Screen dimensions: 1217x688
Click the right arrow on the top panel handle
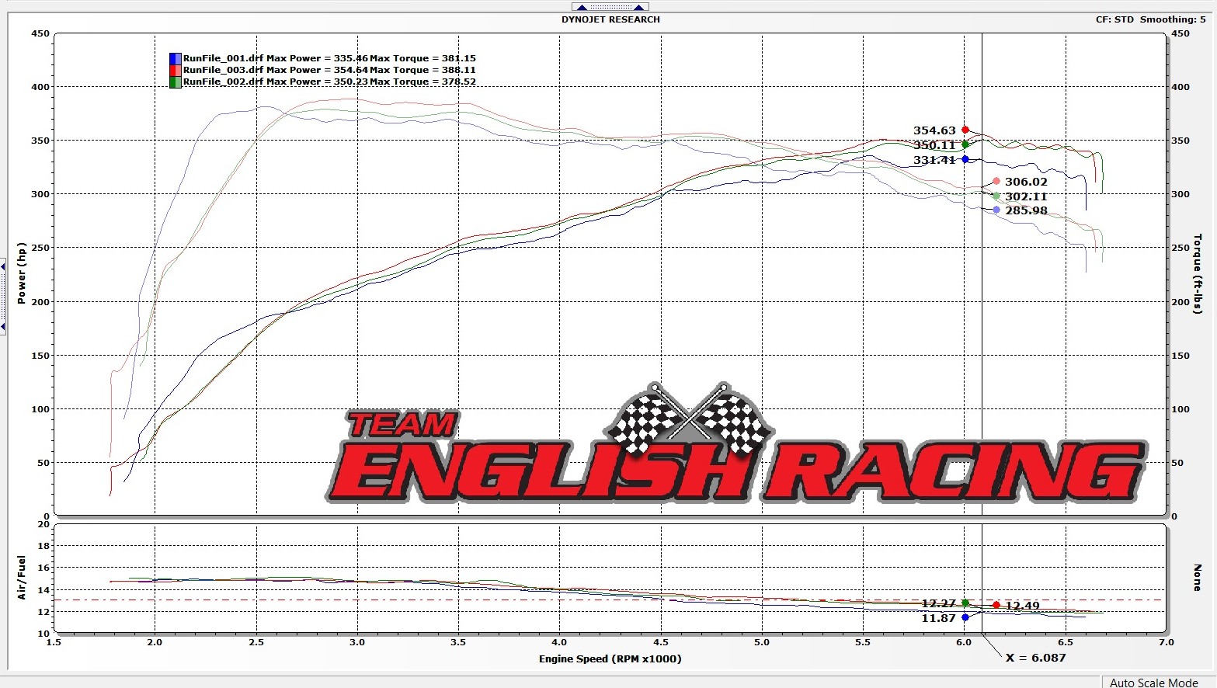tap(638, 8)
